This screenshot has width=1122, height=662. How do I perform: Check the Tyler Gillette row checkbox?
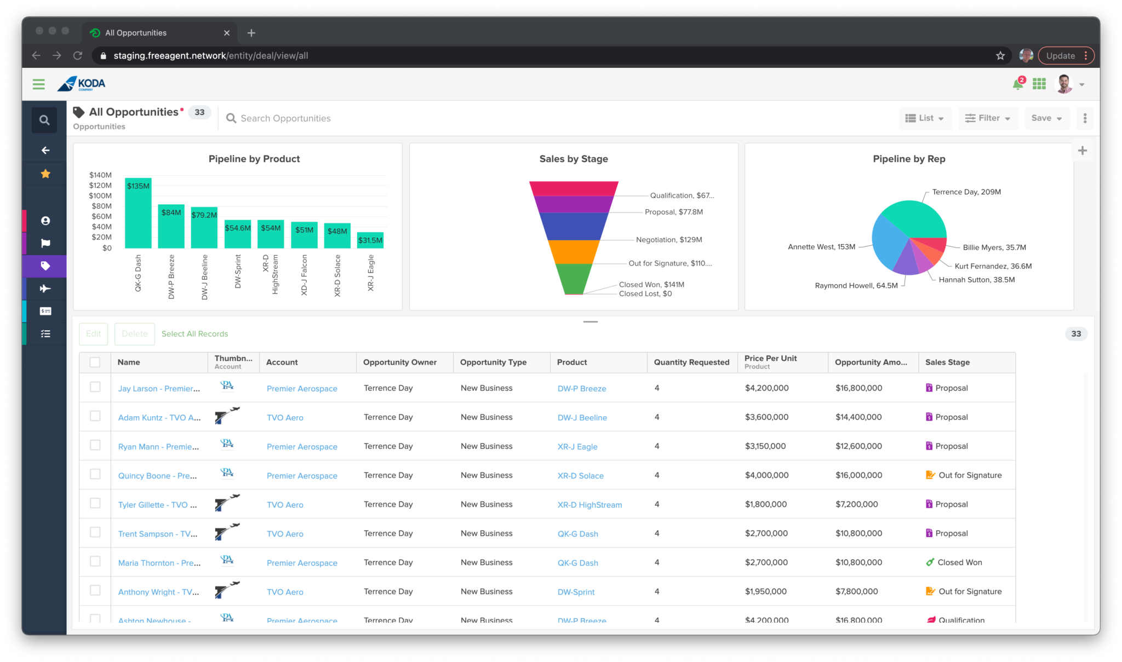click(95, 503)
